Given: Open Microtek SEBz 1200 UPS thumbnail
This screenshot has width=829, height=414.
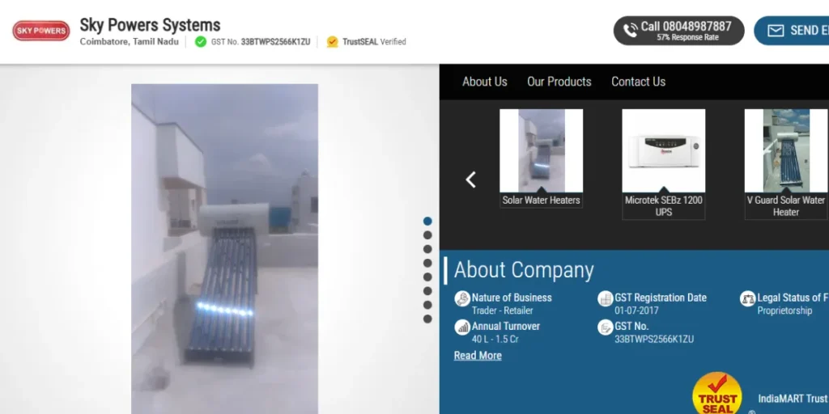Looking at the screenshot, I should pos(664,151).
